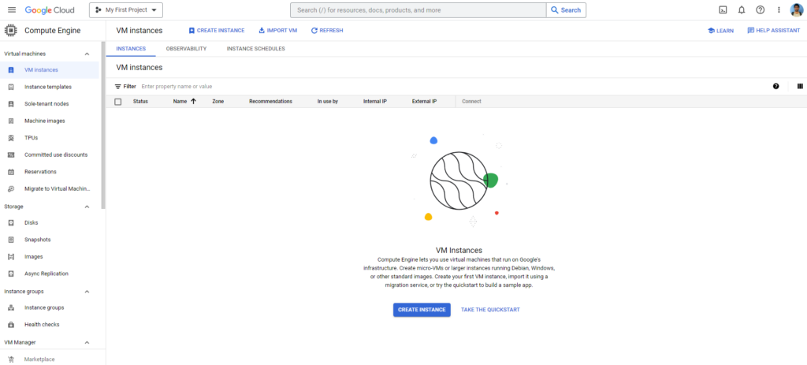Image resolution: width=807 pixels, height=365 pixels.
Task: Click the Name column sort arrow
Action: (194, 102)
